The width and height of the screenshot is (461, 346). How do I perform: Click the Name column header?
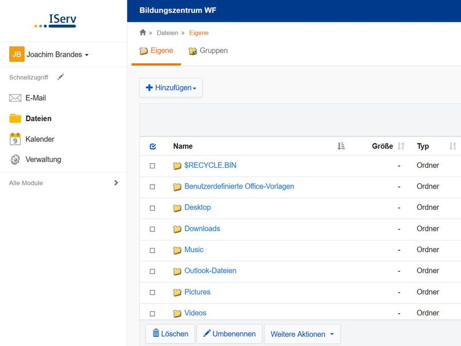coord(183,146)
